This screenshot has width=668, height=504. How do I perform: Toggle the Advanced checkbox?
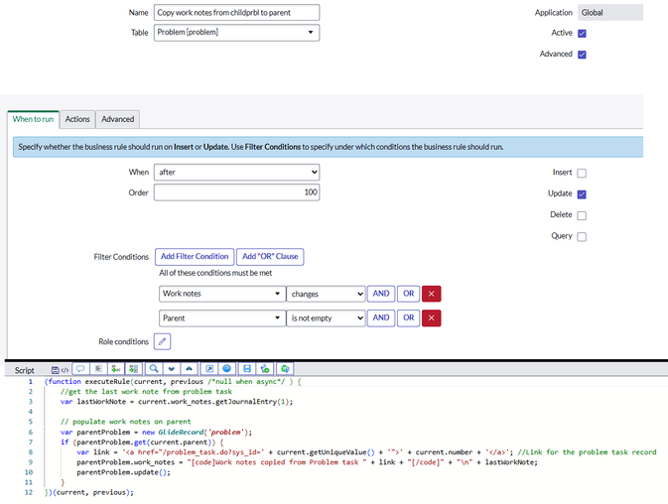click(582, 54)
